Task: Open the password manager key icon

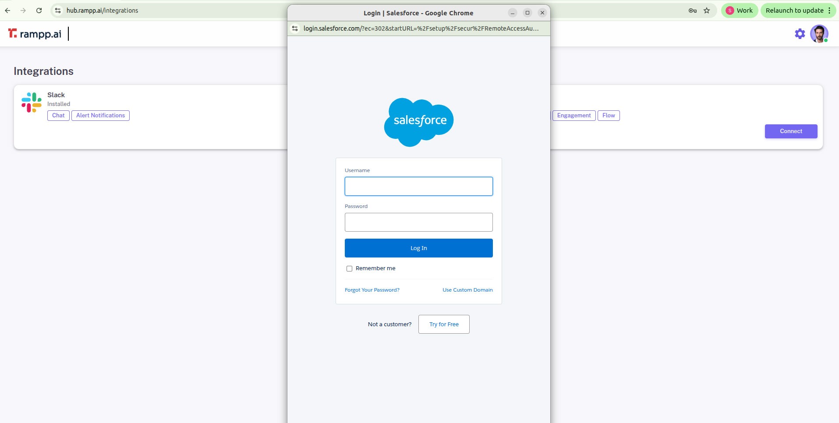Action: (692, 11)
